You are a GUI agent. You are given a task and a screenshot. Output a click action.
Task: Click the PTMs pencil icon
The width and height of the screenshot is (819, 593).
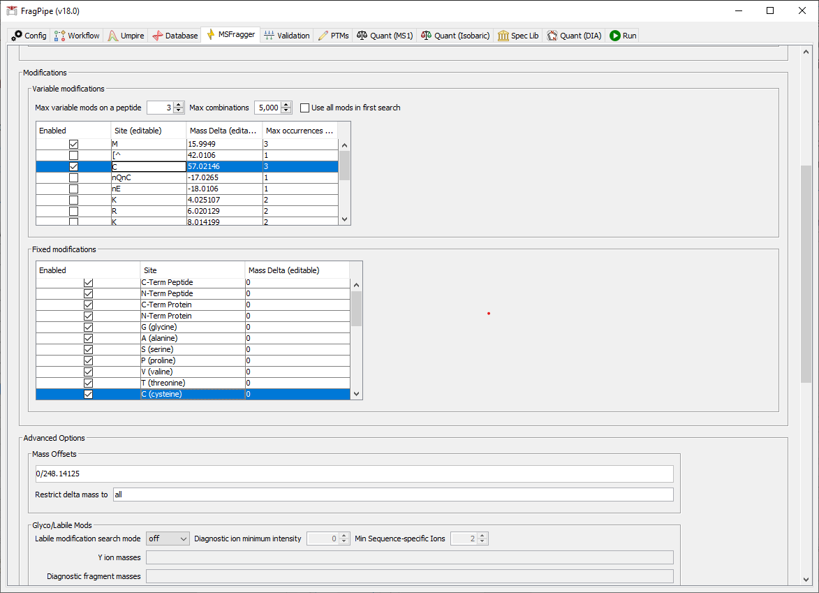pyautogui.click(x=323, y=36)
